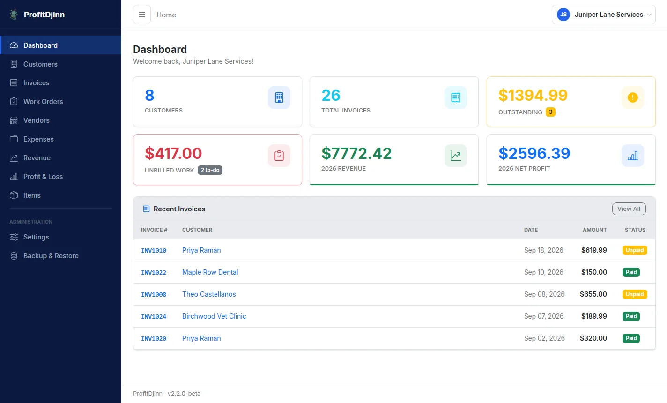Image resolution: width=667 pixels, height=403 pixels.
Task: Select Profit & Loss in the sidebar
Action: pyautogui.click(x=60, y=177)
